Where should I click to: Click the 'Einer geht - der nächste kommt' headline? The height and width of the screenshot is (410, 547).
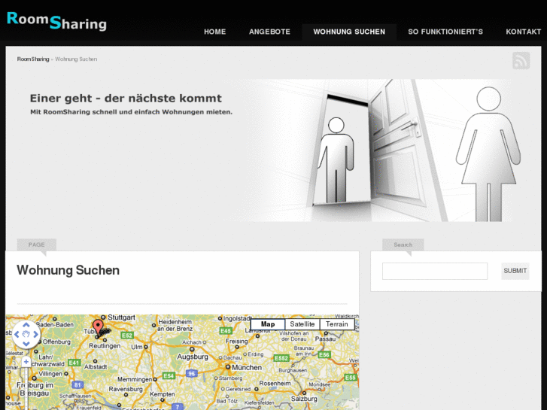click(x=126, y=99)
